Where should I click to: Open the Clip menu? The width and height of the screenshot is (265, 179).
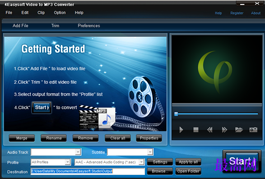(x=41, y=13)
